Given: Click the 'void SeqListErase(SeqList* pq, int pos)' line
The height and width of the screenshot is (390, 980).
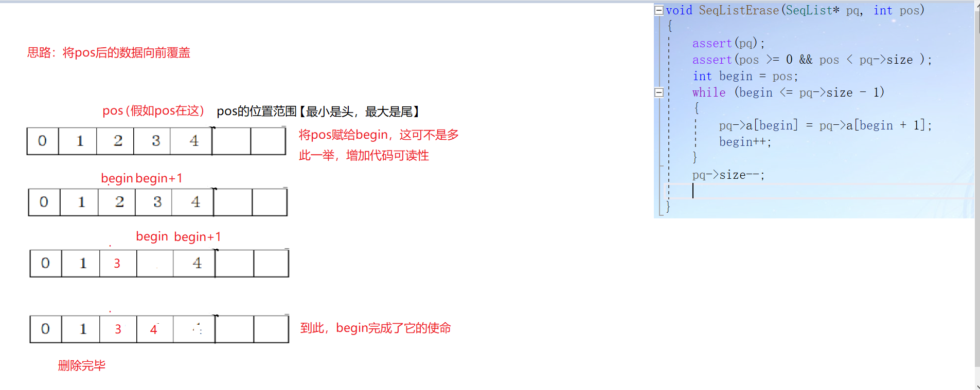Looking at the screenshot, I should 795,10.
